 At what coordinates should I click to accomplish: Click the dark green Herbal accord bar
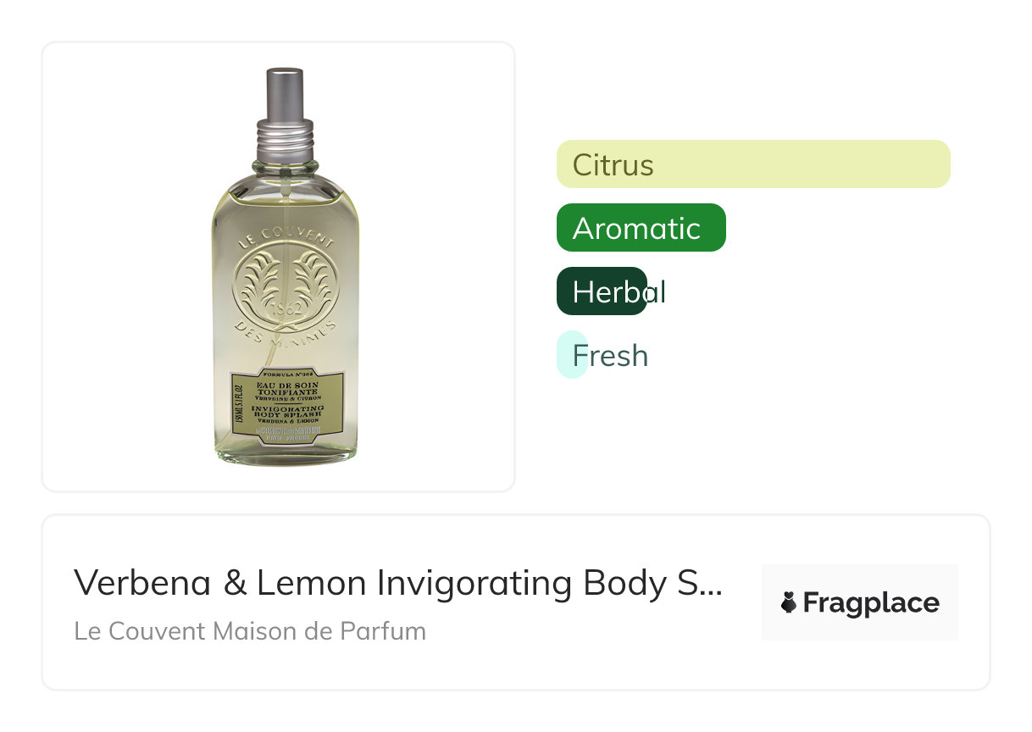[x=602, y=291]
